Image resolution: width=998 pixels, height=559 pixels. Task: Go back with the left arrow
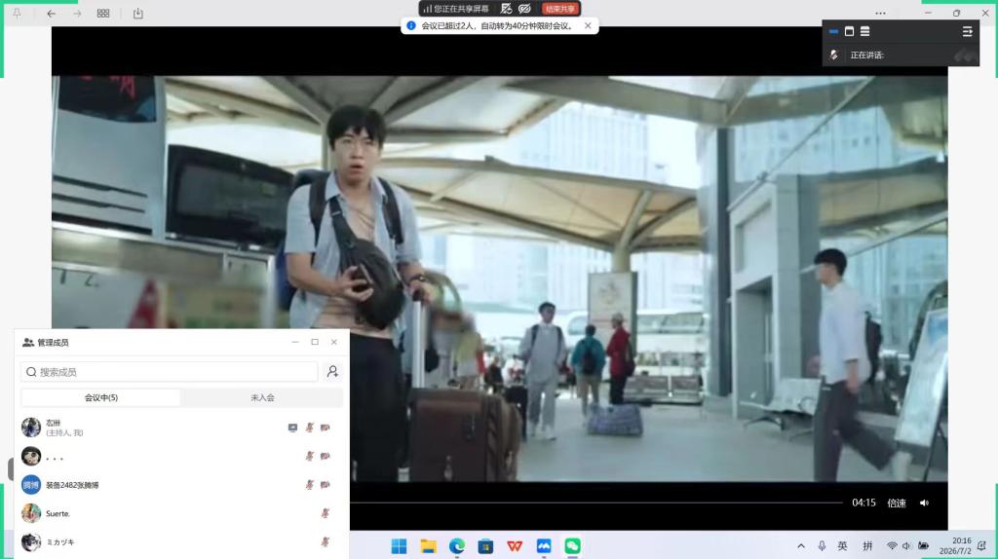tap(52, 14)
